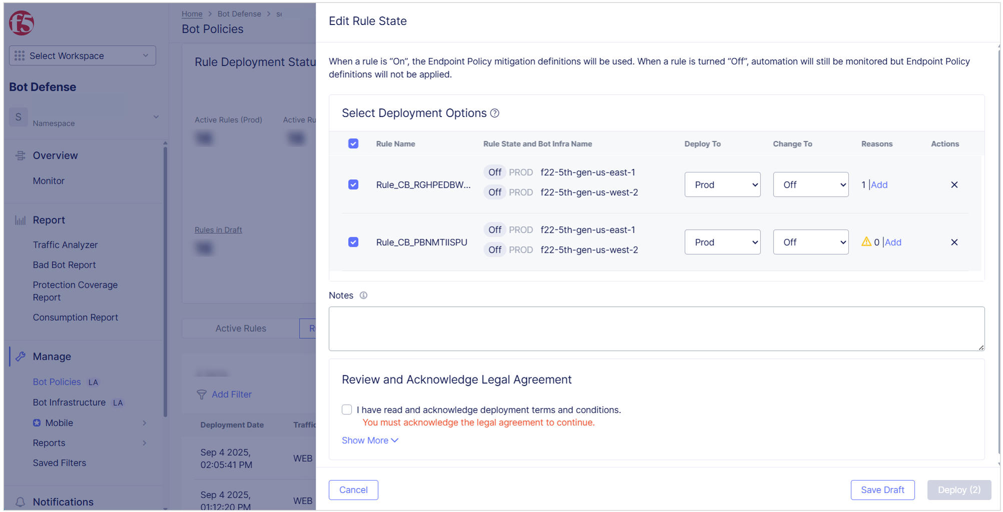
Task: Click the Save Draft button
Action: pos(882,490)
